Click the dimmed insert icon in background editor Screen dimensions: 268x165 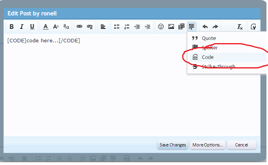click(x=113, y=158)
